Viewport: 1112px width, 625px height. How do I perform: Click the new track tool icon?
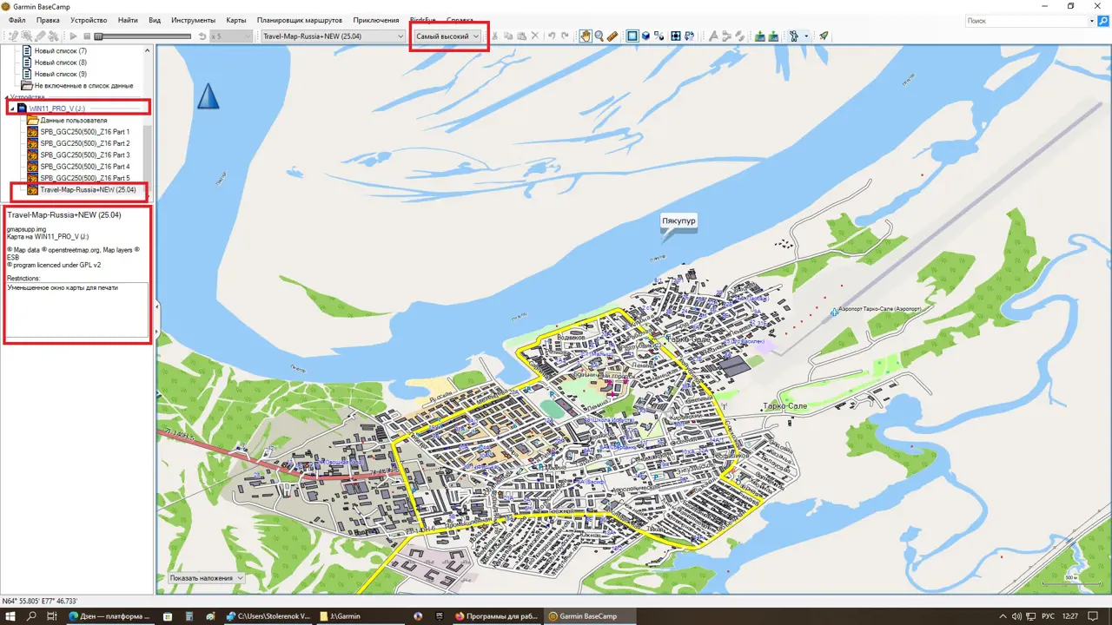click(x=739, y=36)
